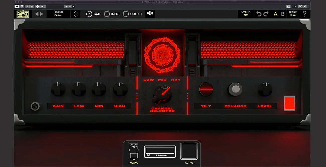Click the Channel Selector knob

162,95
